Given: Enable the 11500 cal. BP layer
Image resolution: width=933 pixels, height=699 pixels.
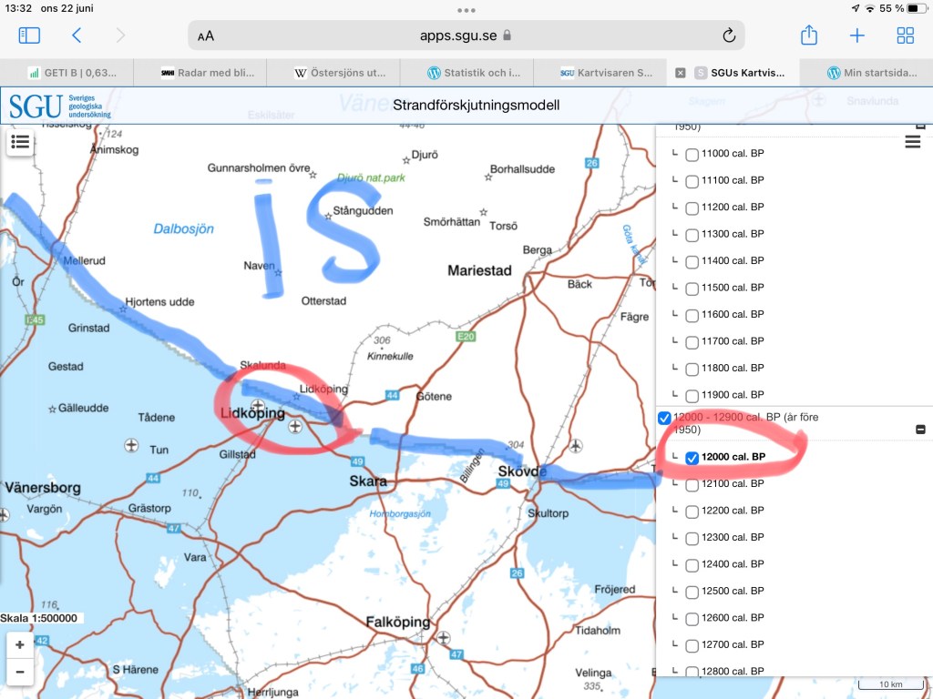Looking at the screenshot, I should tap(692, 288).
